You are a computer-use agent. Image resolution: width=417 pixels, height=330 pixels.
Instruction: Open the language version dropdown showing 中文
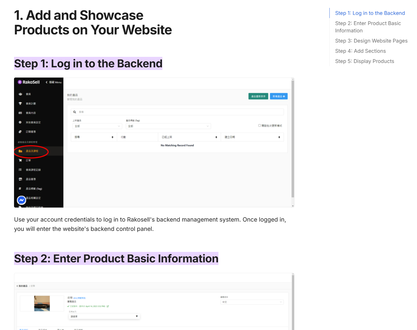(x=252, y=302)
